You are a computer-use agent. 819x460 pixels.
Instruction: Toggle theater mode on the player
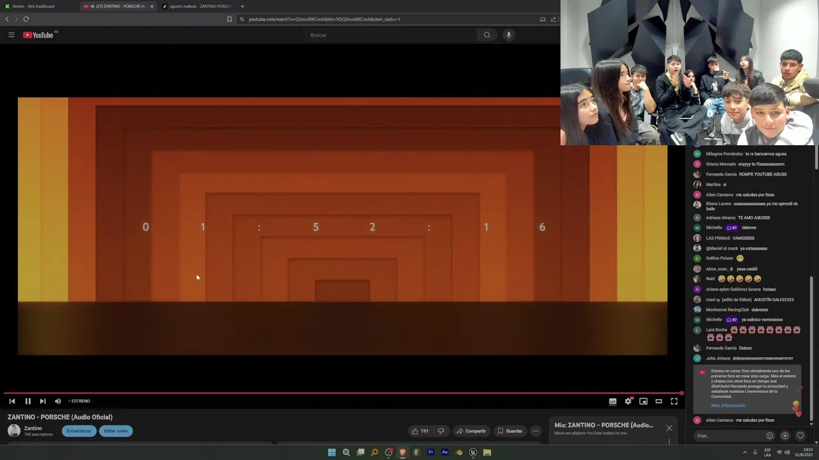point(658,401)
